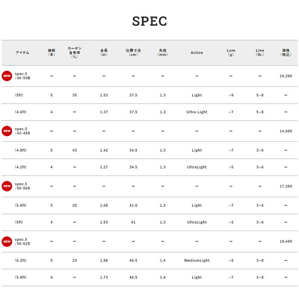
Task: Select the spec.S /50-56S item name
Action: click(23, 186)
